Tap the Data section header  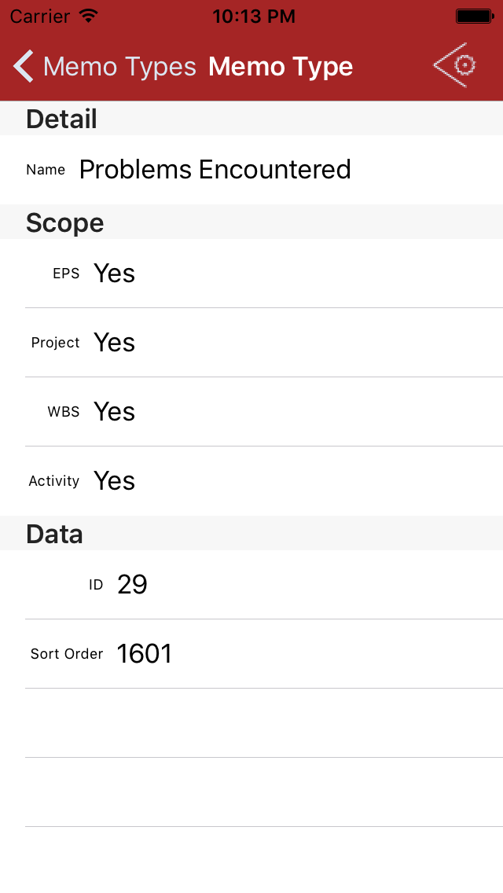pyautogui.click(x=54, y=535)
